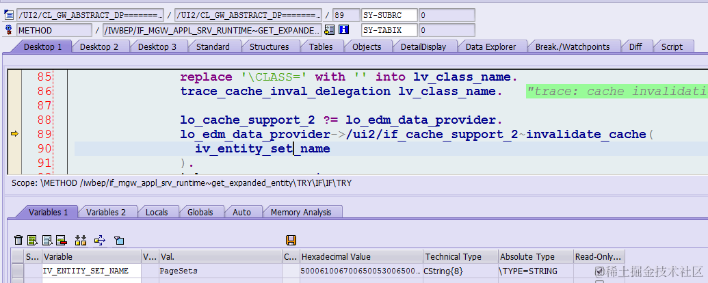Click the hexadecimal value cell starting 500061
708x283 pixels.
pos(361,271)
